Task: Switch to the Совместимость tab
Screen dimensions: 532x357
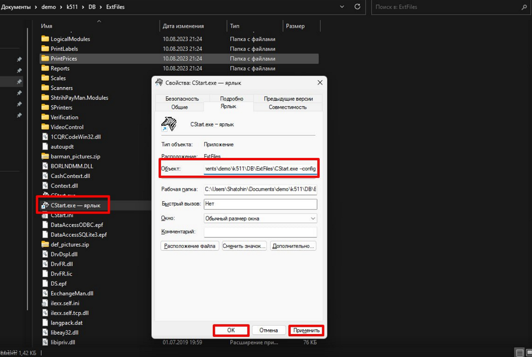Action: coord(288,107)
